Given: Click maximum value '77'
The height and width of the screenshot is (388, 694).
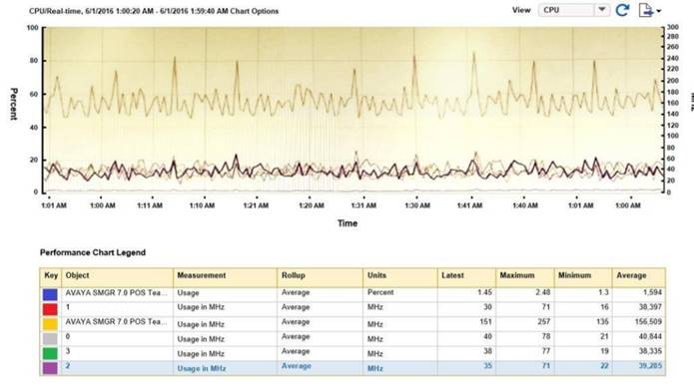Looking at the screenshot, I should [546, 351].
